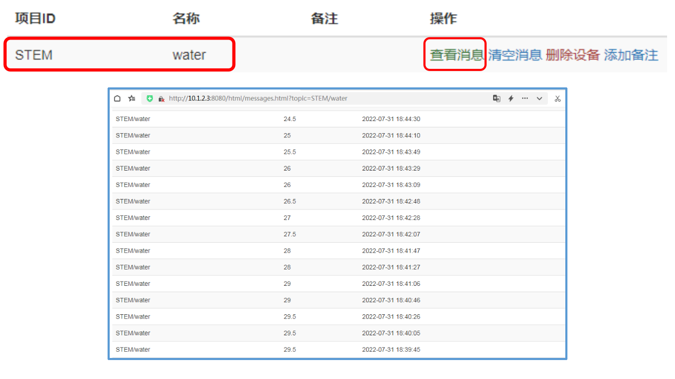The width and height of the screenshot is (675, 379).
Task: Click STEM/water topic in 18:44:30 row
Action: click(x=133, y=119)
